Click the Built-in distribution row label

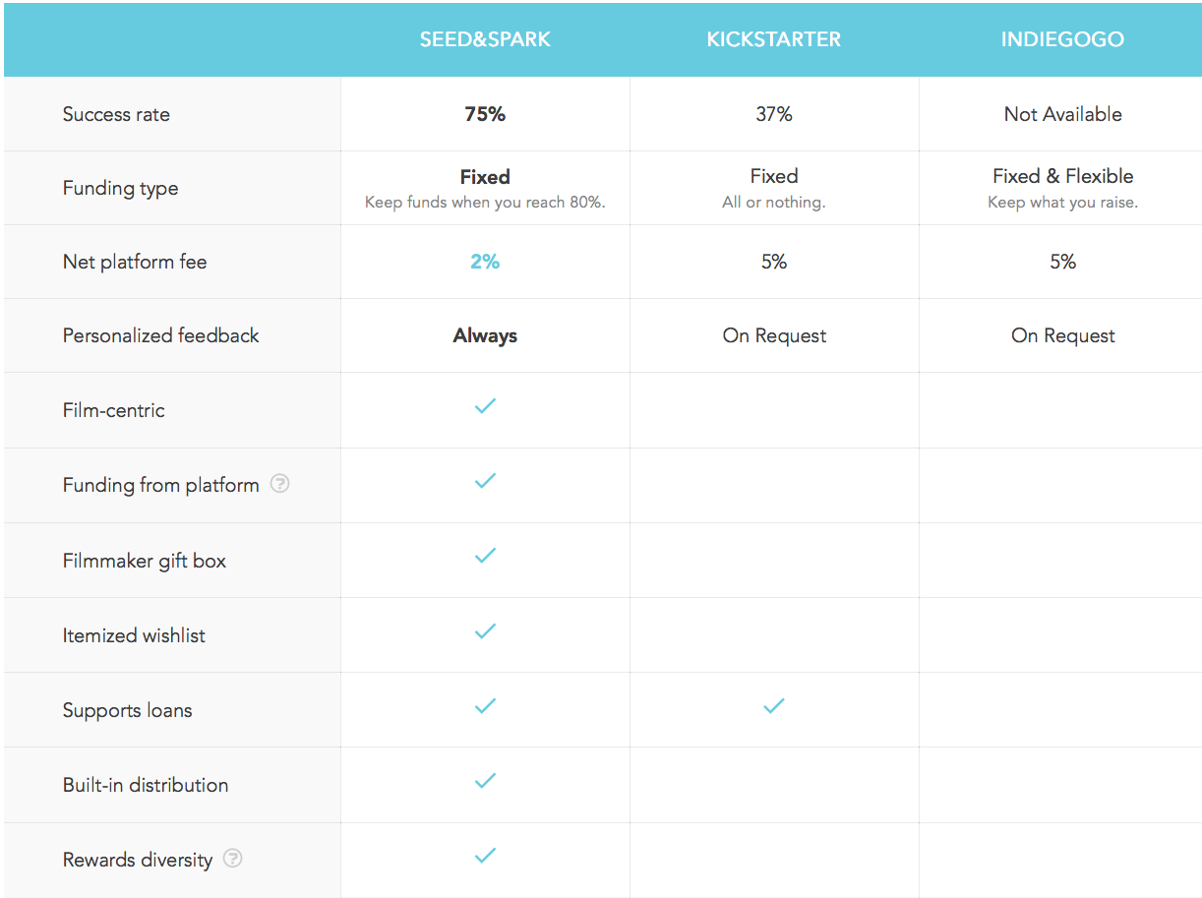146,785
